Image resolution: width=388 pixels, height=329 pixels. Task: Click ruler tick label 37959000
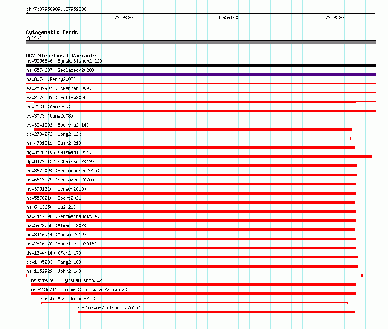coord(122,17)
